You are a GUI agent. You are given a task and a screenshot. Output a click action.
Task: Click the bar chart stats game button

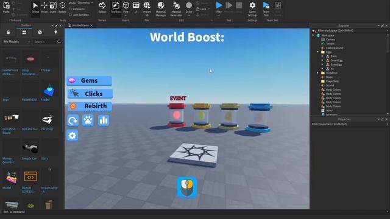tap(104, 120)
